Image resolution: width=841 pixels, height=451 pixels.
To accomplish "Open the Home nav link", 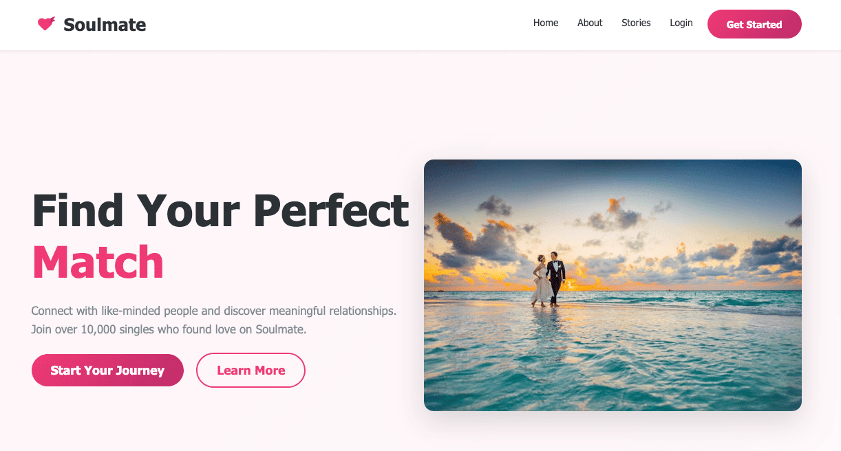I will (x=546, y=23).
